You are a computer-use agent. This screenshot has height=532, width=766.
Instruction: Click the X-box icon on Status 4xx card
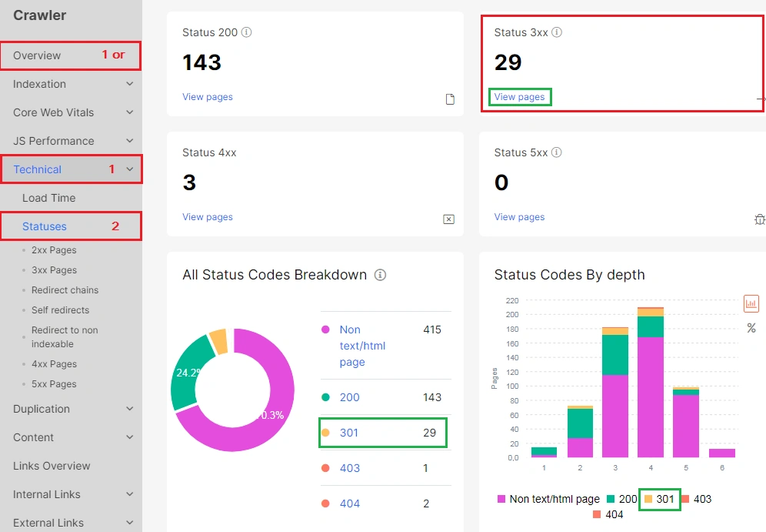449,219
